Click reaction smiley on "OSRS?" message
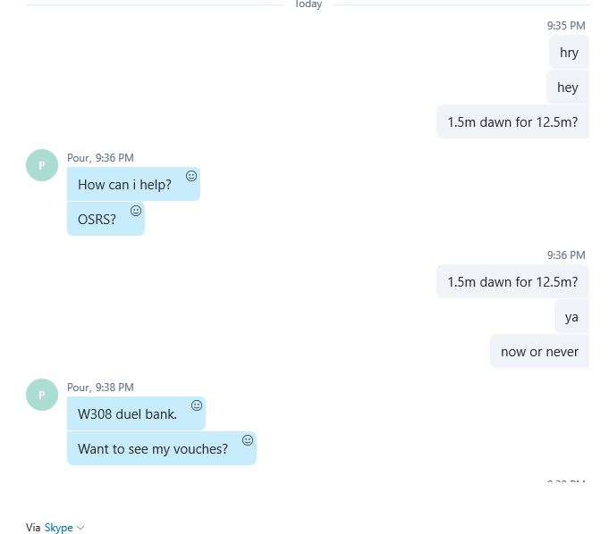This screenshot has height=534, width=609. [x=136, y=211]
